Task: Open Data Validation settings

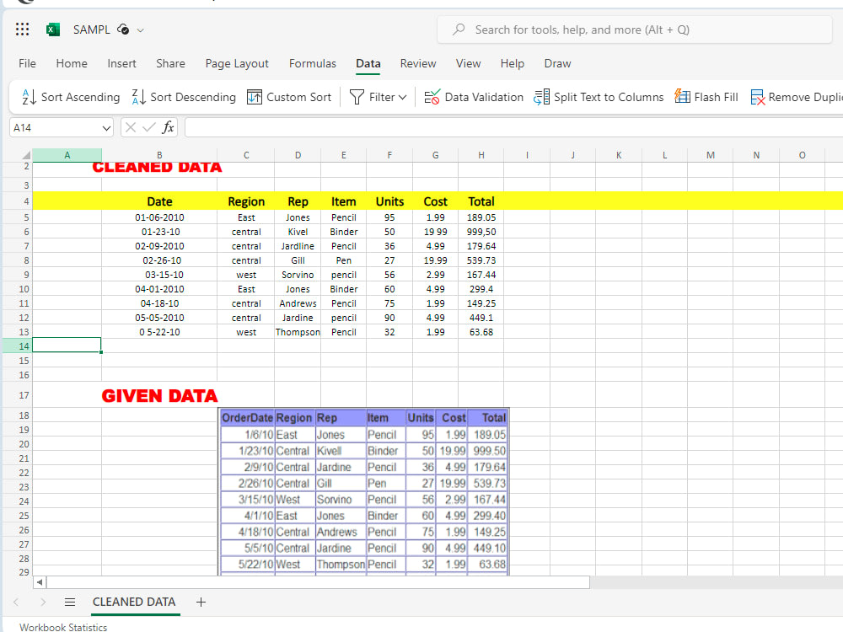Action: tap(474, 97)
